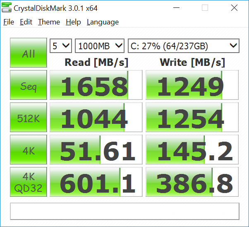Screen dimensions: 249x227
Task: Run all benchmarks with the All button
Action: (29, 53)
